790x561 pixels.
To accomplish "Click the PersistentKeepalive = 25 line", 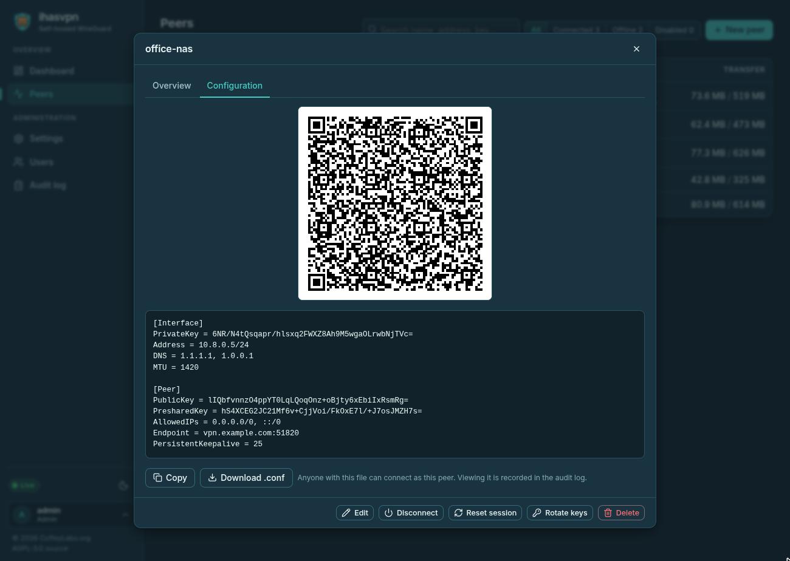I will coord(208,444).
